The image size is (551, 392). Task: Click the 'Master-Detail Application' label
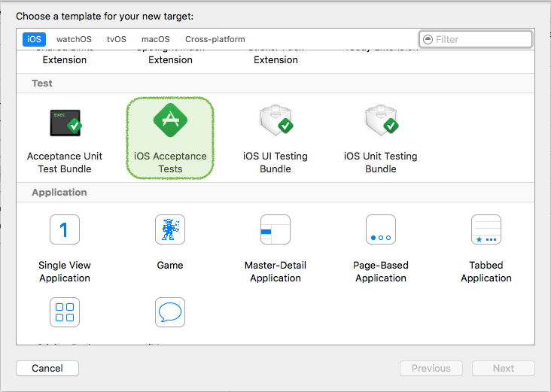(x=275, y=272)
